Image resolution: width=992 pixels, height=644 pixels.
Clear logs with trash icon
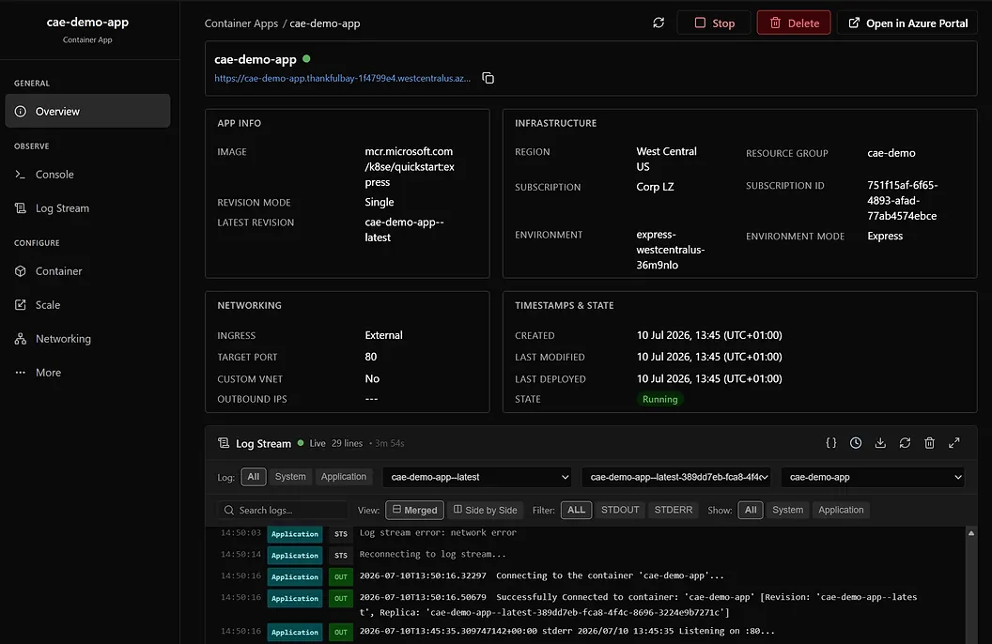(x=929, y=443)
